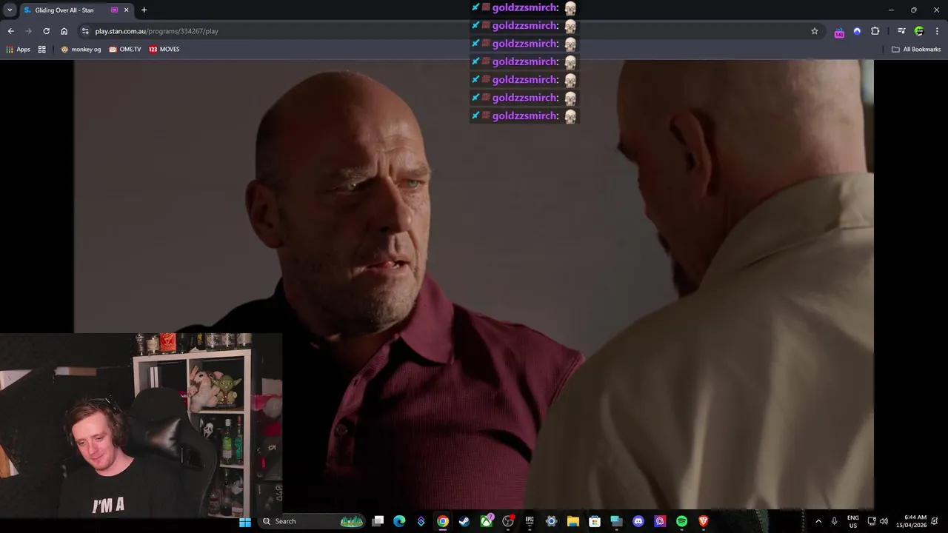Open the browser home page
This screenshot has width=948, height=533.
(x=64, y=31)
